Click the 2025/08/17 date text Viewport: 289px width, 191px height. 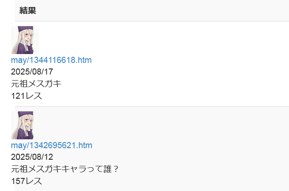point(32,72)
